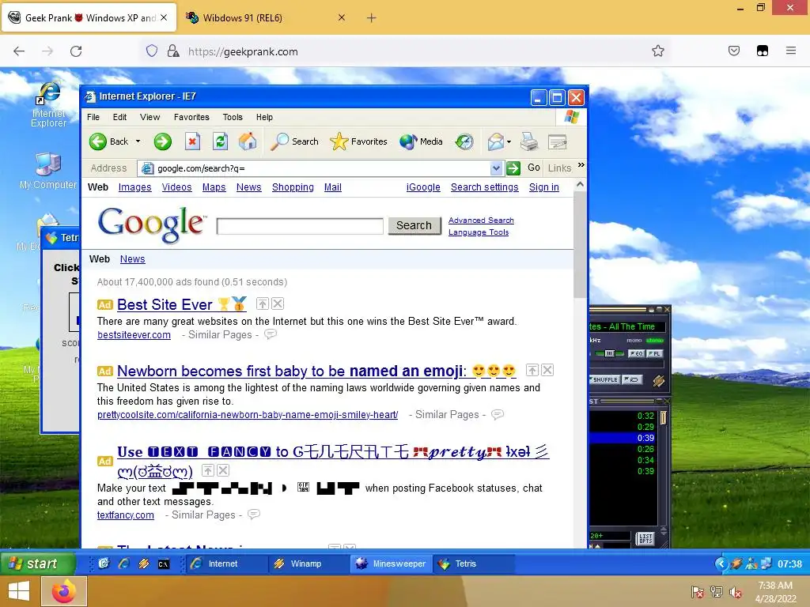Click the Media globe icon in IE toolbar
Screen dimensions: 810x607
[408, 141]
